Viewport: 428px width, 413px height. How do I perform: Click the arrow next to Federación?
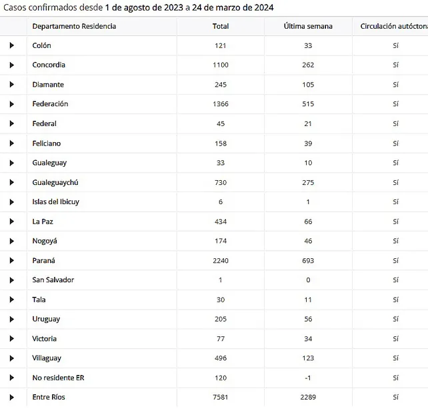[x=11, y=104]
